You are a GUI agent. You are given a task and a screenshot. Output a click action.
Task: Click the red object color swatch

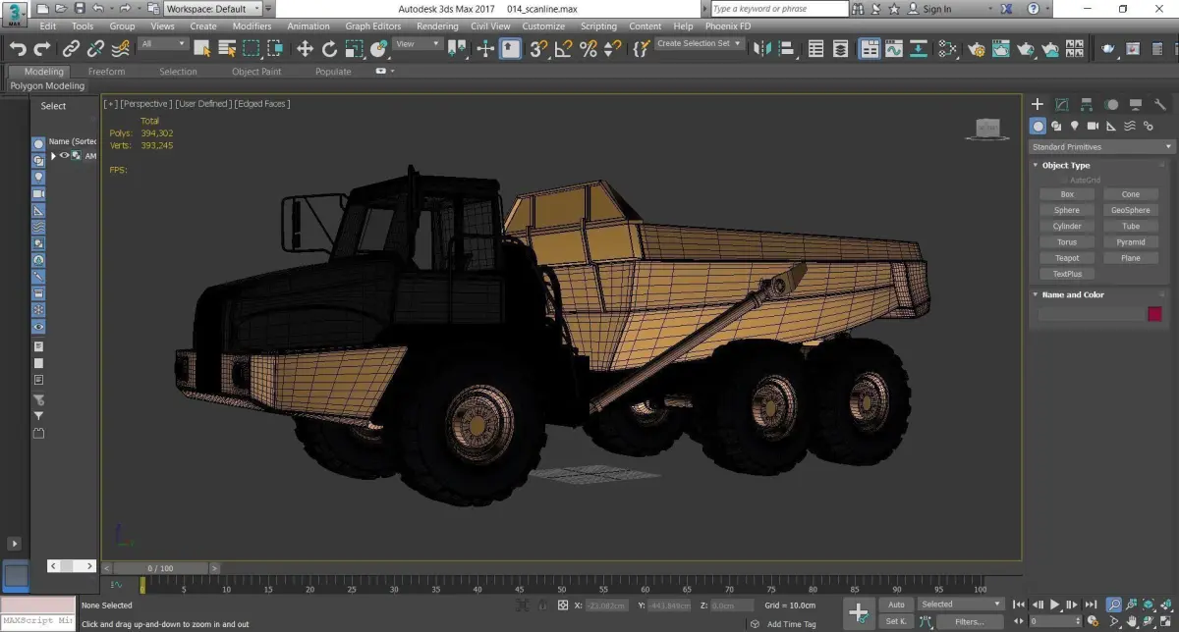click(x=1154, y=314)
